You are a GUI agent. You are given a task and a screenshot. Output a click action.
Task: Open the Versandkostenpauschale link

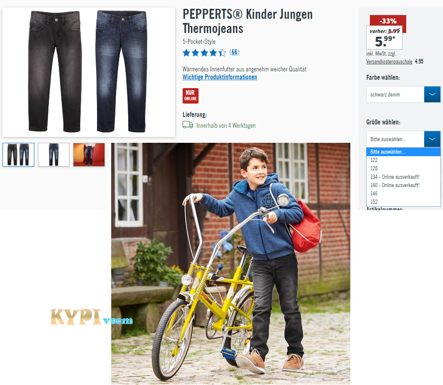pos(389,61)
